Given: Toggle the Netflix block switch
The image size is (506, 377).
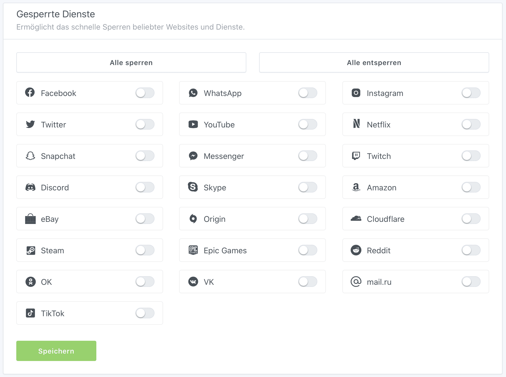Looking at the screenshot, I should [x=471, y=124].
